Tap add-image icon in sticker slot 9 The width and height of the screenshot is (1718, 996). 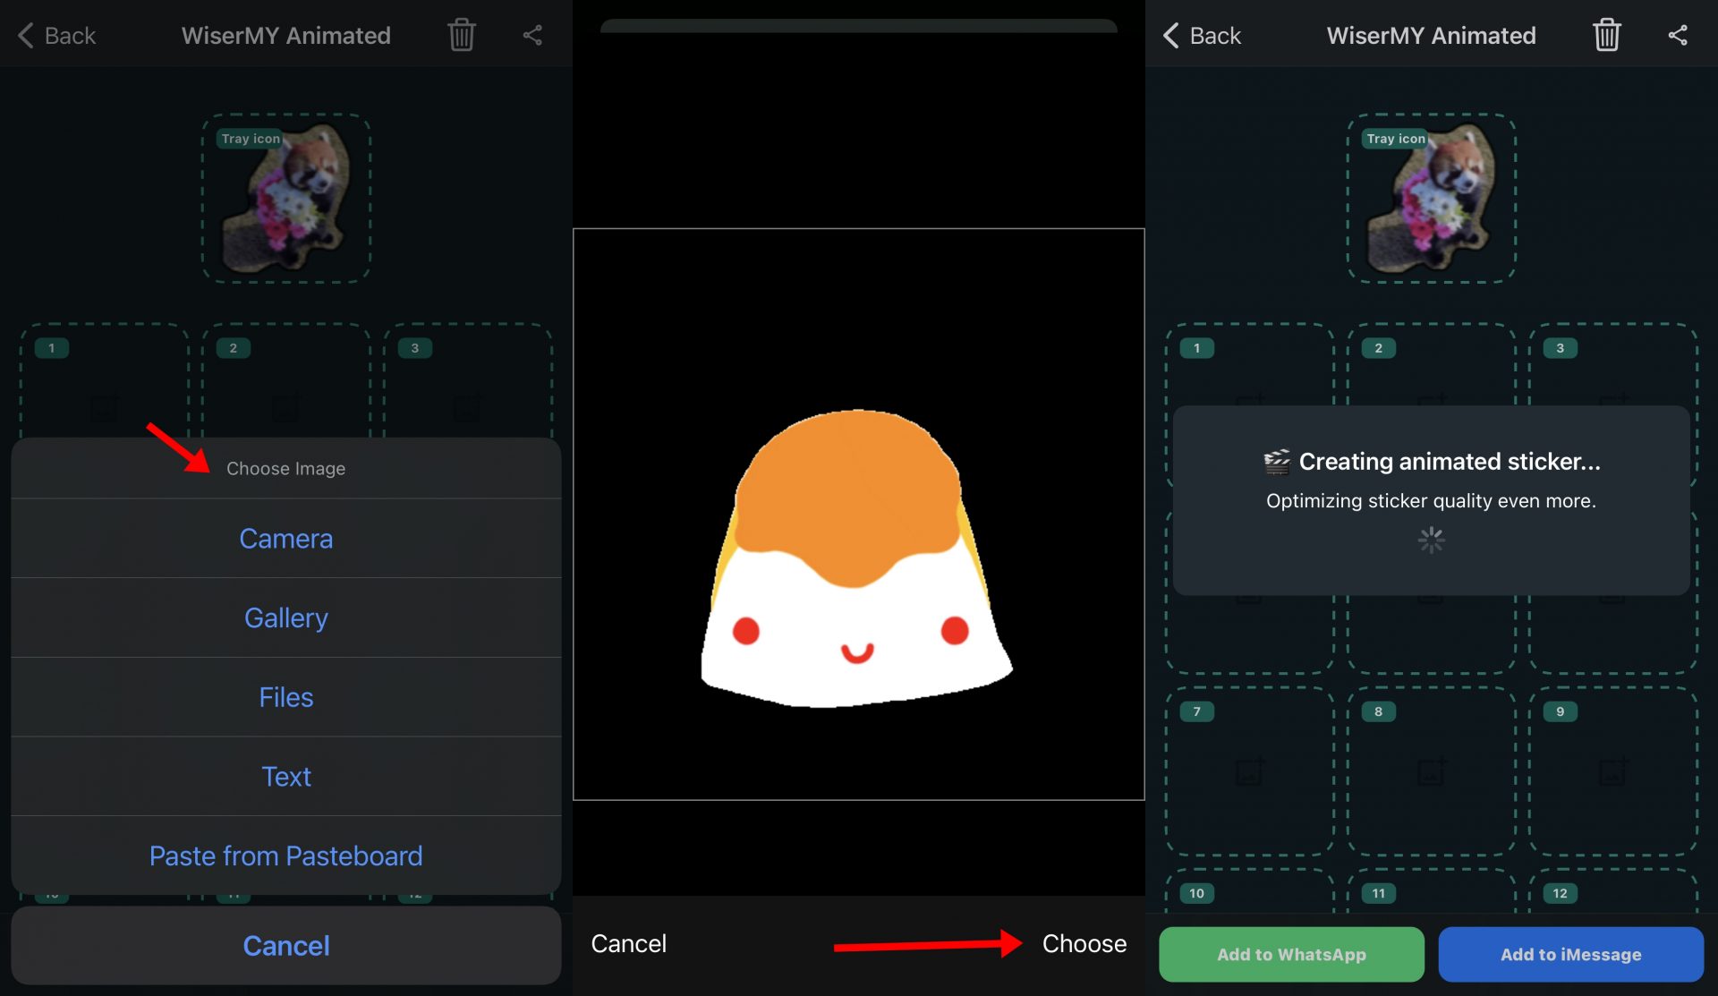(1613, 771)
